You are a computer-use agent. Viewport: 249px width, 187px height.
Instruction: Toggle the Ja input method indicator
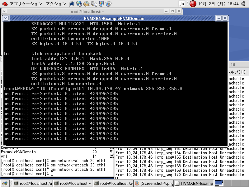tap(182, 4)
